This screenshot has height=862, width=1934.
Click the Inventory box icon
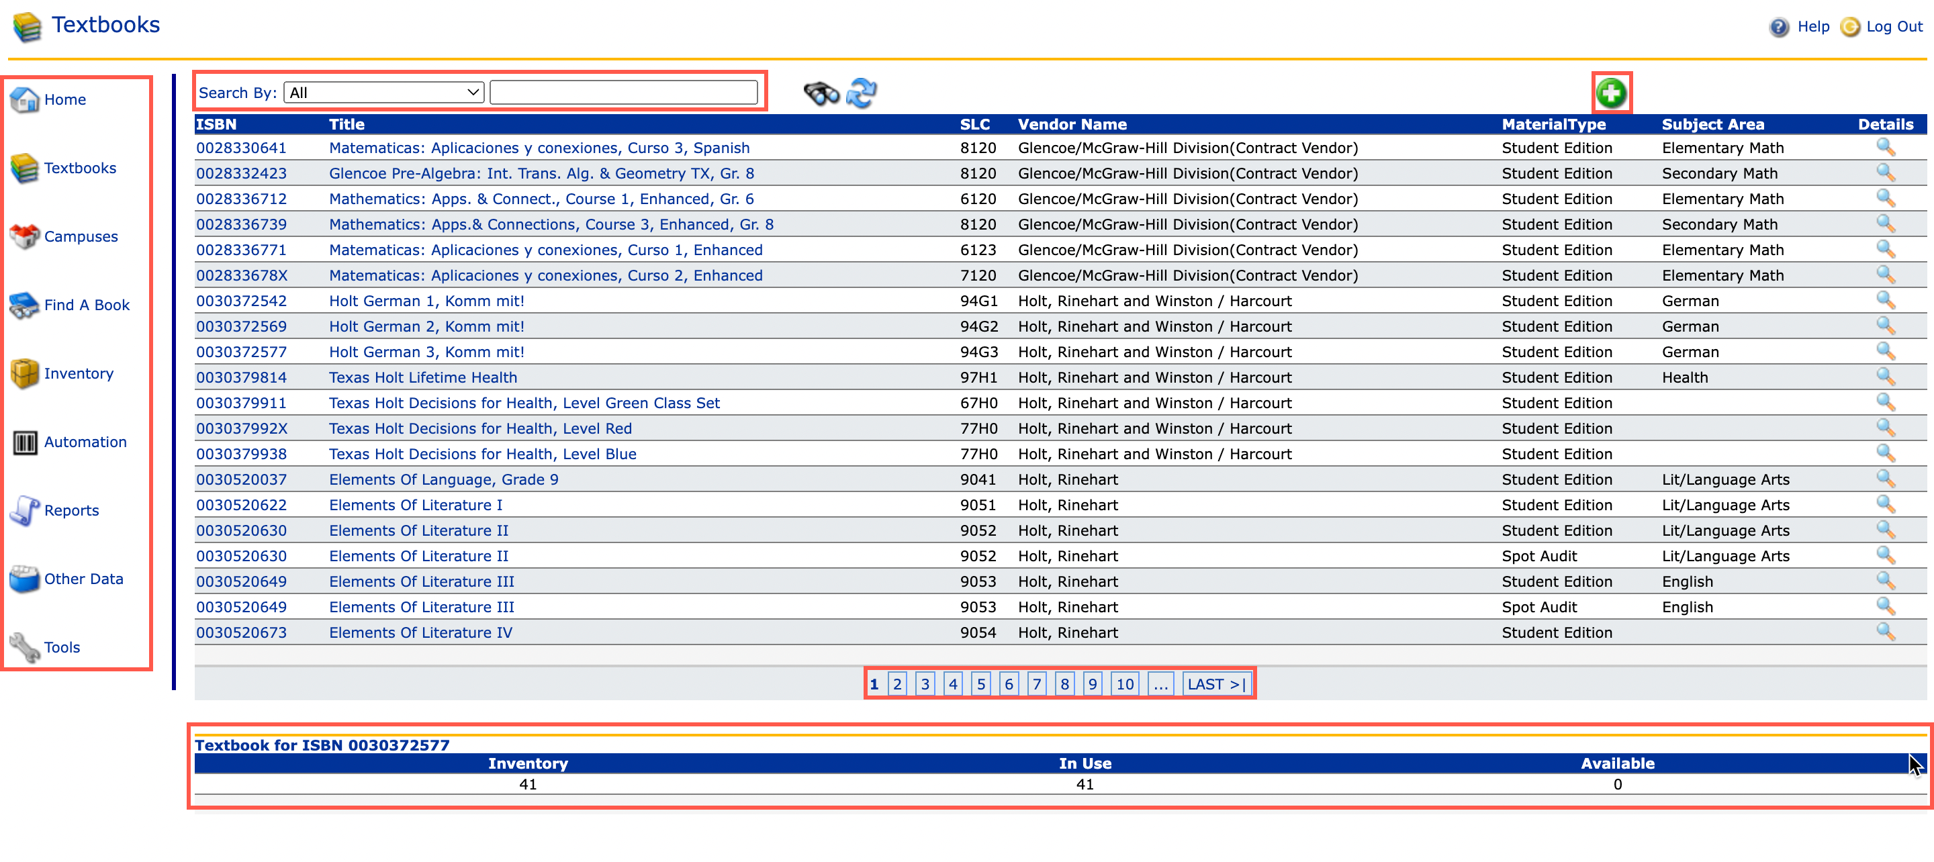(x=24, y=373)
